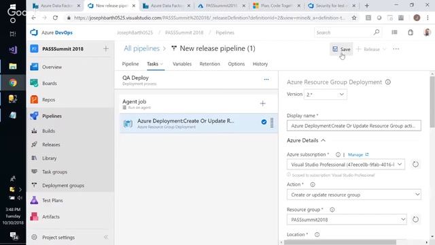Screen dimensions: 435x245
Task: Open the Marketplace shopping bag icon
Action: tap(411, 33)
